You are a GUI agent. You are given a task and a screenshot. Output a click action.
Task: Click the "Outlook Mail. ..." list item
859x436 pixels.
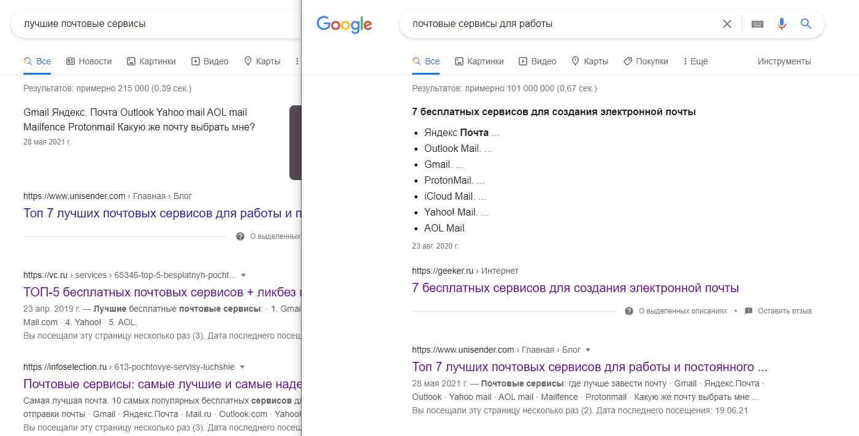click(x=458, y=148)
